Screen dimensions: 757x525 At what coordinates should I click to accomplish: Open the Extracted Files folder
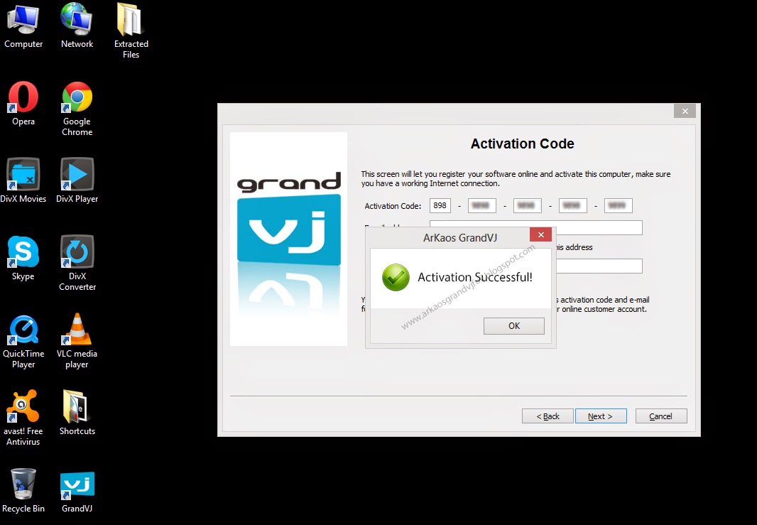pos(131,31)
